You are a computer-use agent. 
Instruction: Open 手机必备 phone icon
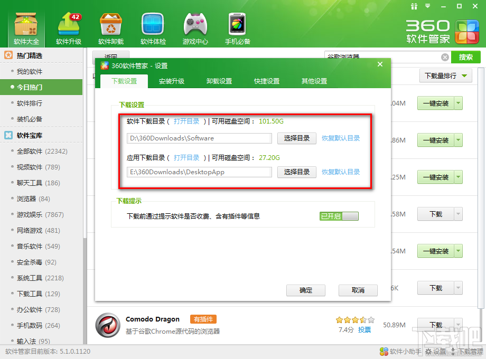click(237, 24)
